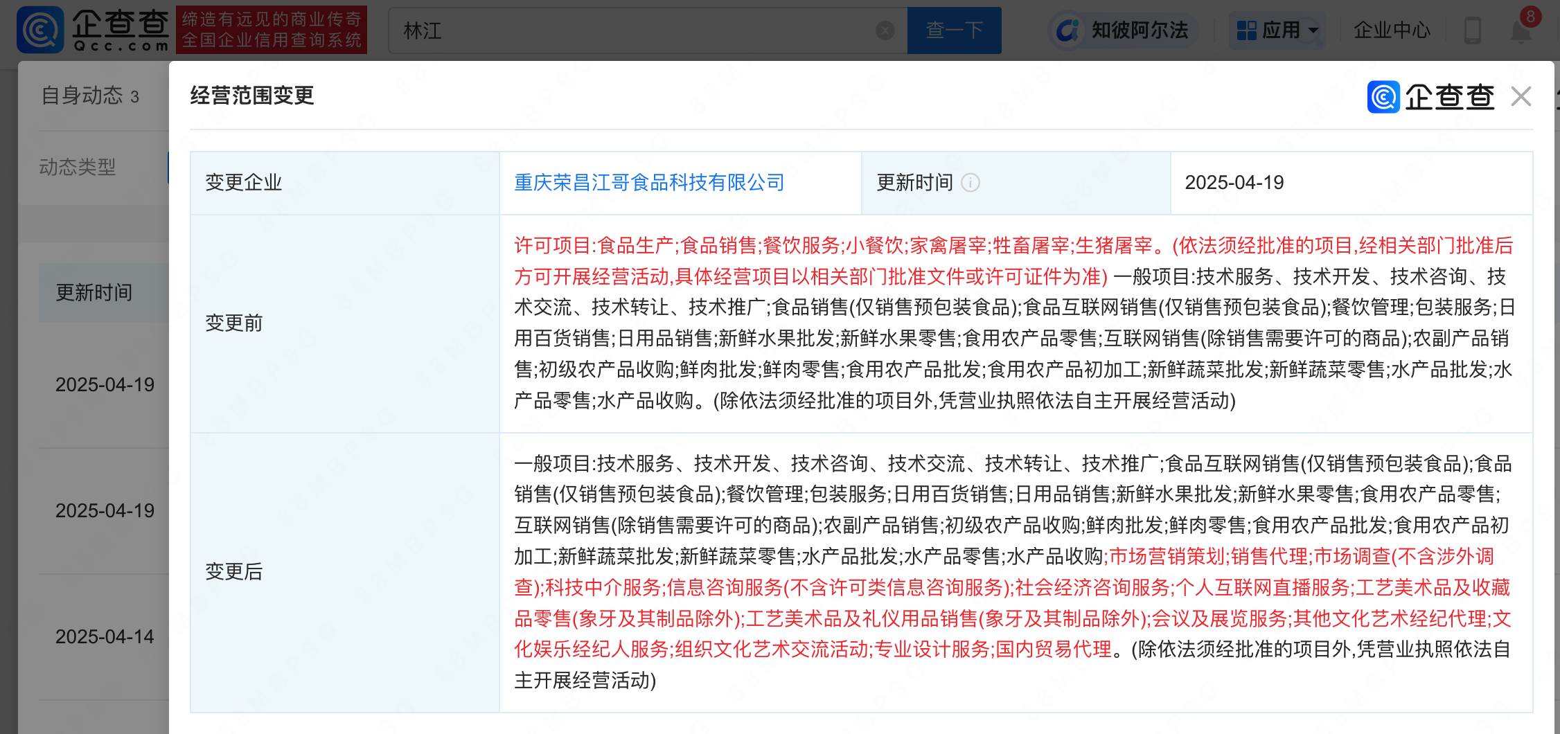The width and height of the screenshot is (1560, 734).
Task: Click the 企查查 logo inside dialog
Action: click(1431, 97)
